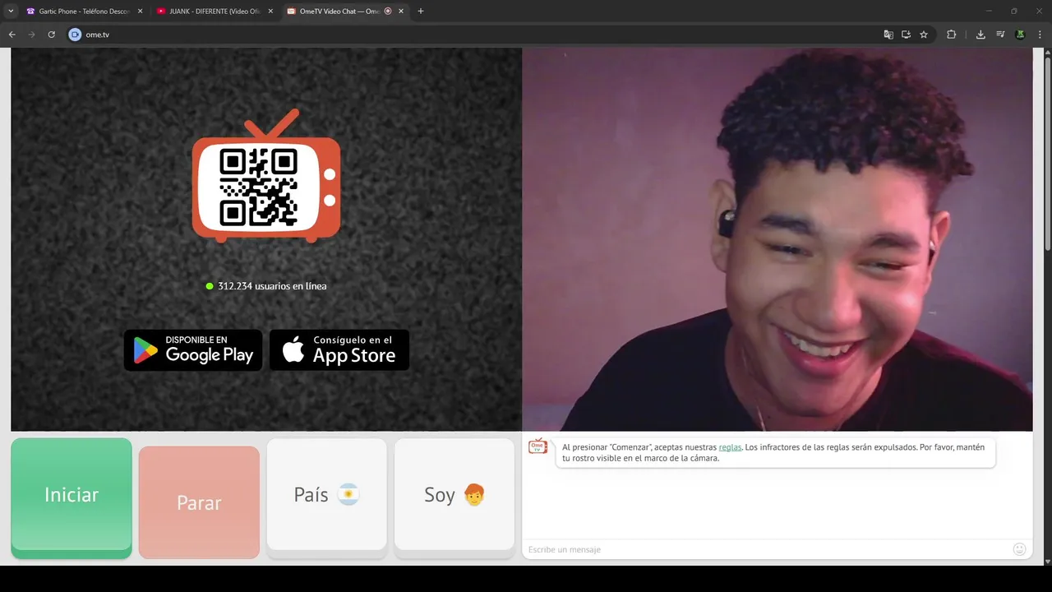Click the ome.tv address bar
This screenshot has height=592, width=1052.
click(x=477, y=35)
